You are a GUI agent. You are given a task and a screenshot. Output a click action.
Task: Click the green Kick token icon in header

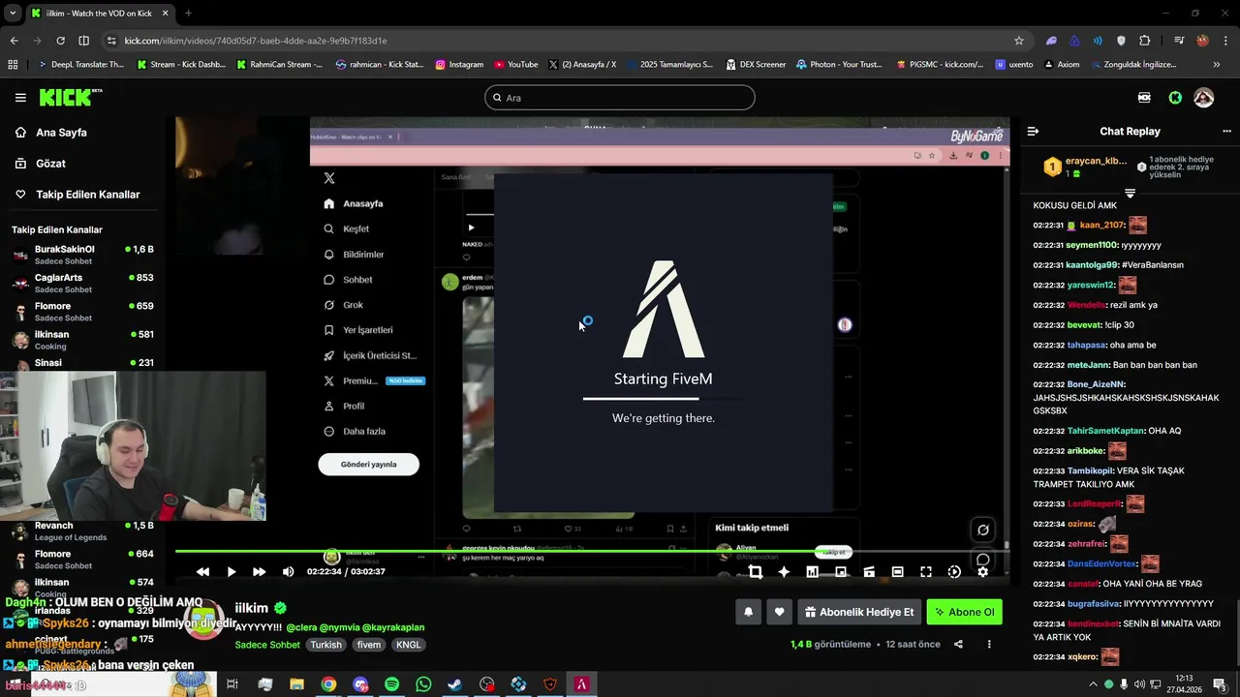click(1175, 98)
